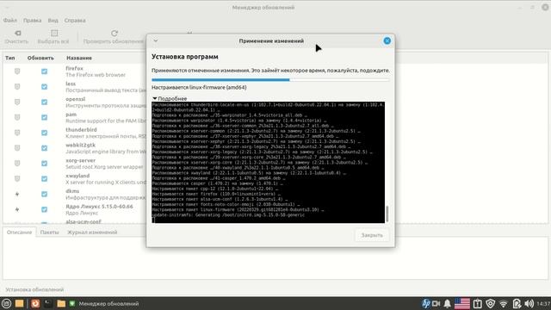
Task: Click the HP tray icon
Action: click(x=425, y=303)
